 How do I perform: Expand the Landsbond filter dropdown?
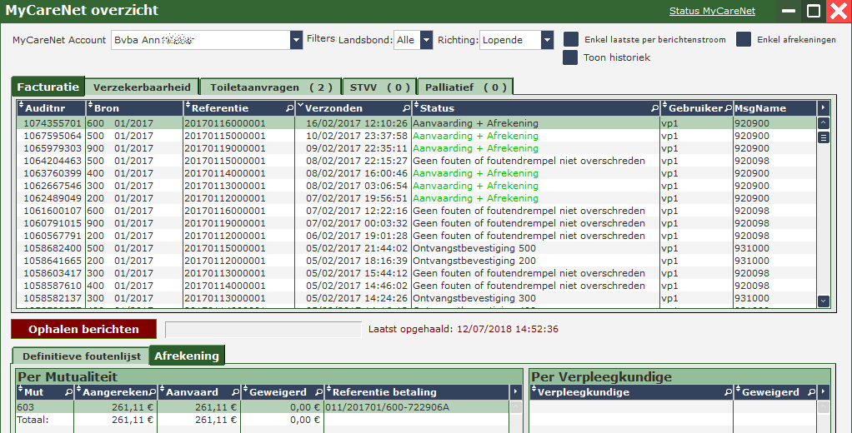point(426,40)
